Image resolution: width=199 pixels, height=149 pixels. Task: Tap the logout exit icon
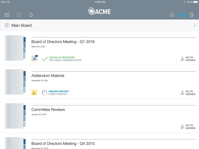pos(192,15)
